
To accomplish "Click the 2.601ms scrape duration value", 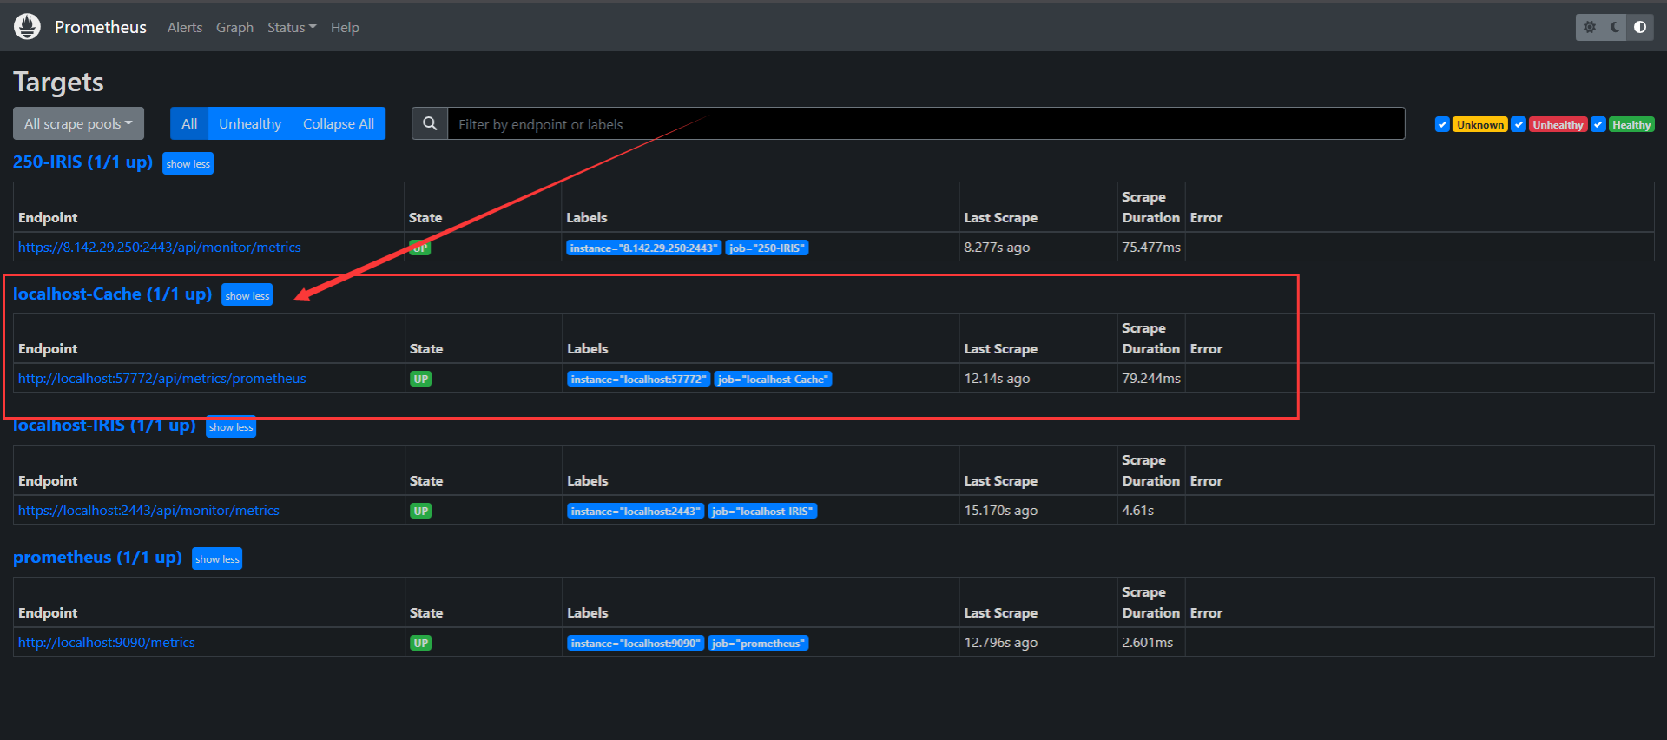I will 1147,643.
